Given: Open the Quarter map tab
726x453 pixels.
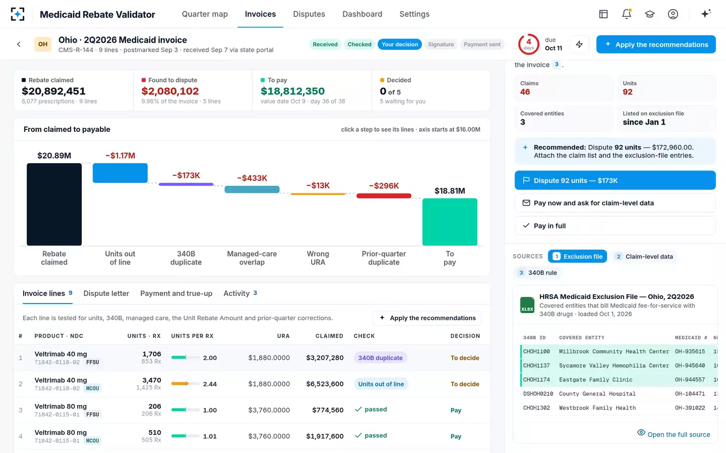Looking at the screenshot, I should [205, 14].
